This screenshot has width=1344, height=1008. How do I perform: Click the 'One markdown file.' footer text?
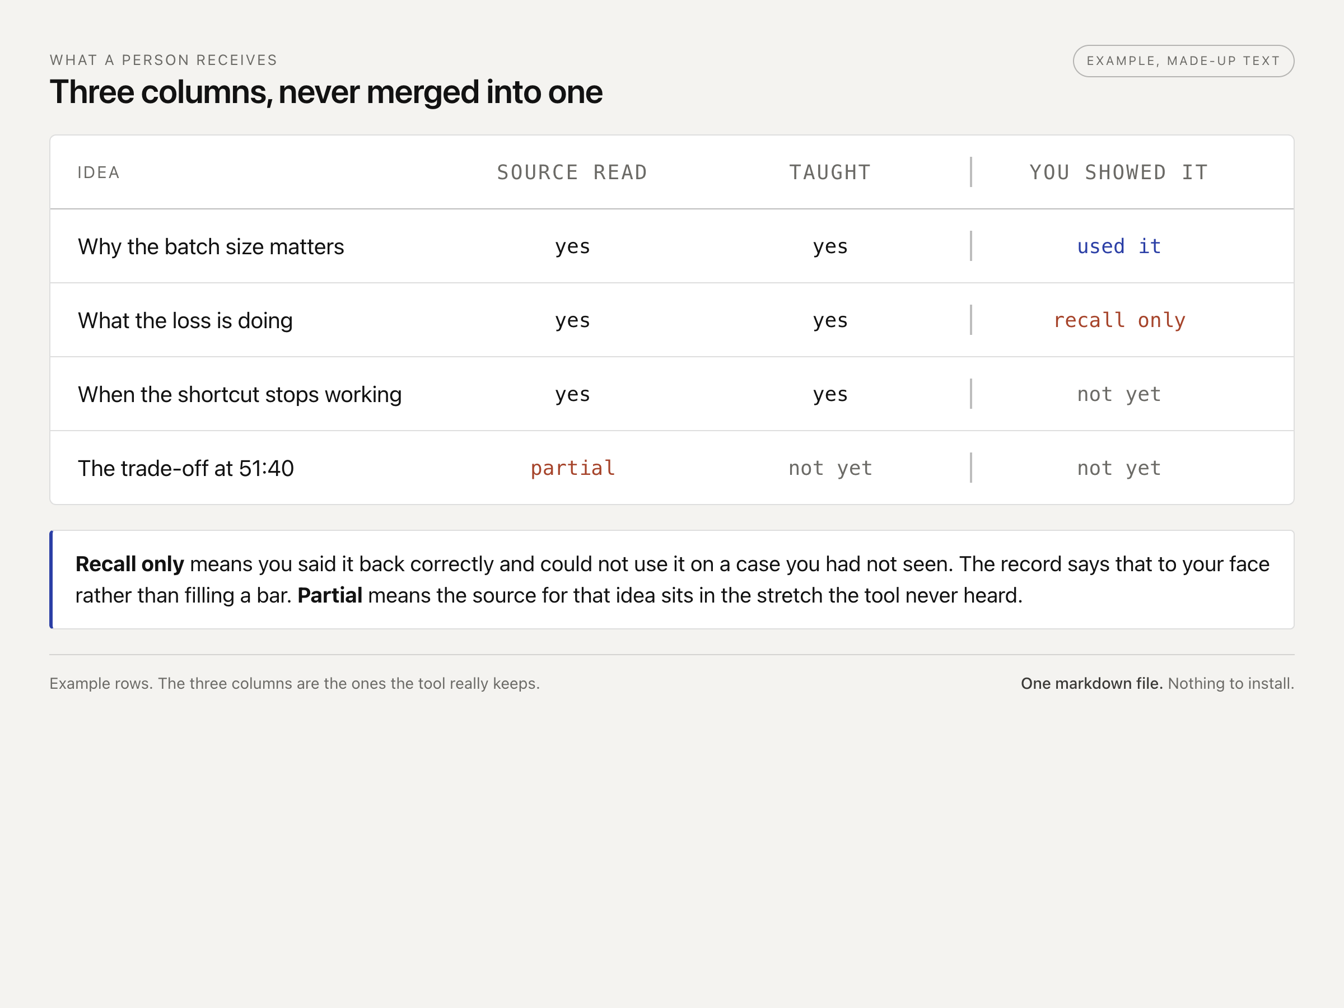(1091, 684)
